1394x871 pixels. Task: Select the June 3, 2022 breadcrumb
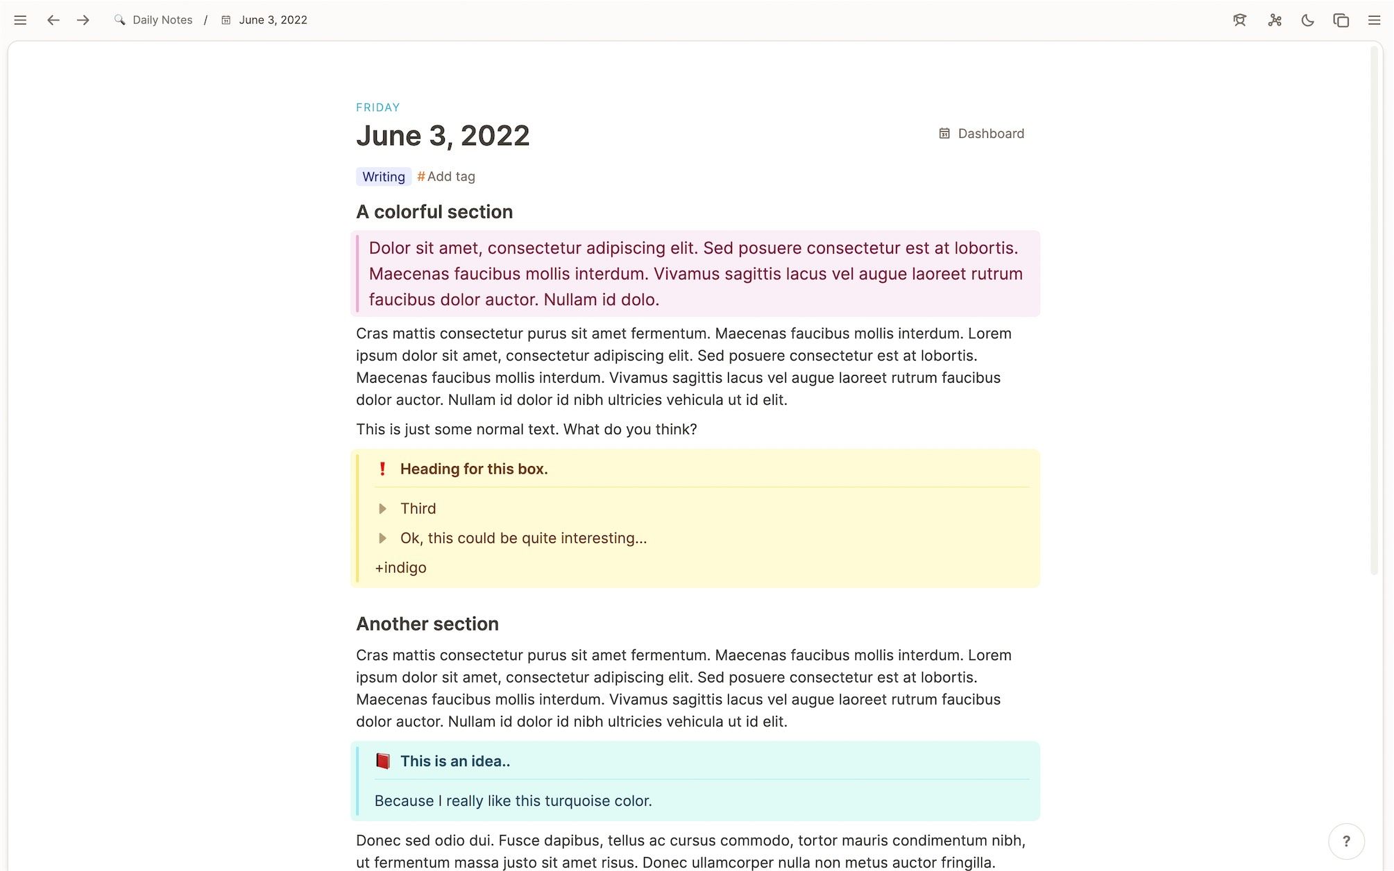(x=272, y=20)
